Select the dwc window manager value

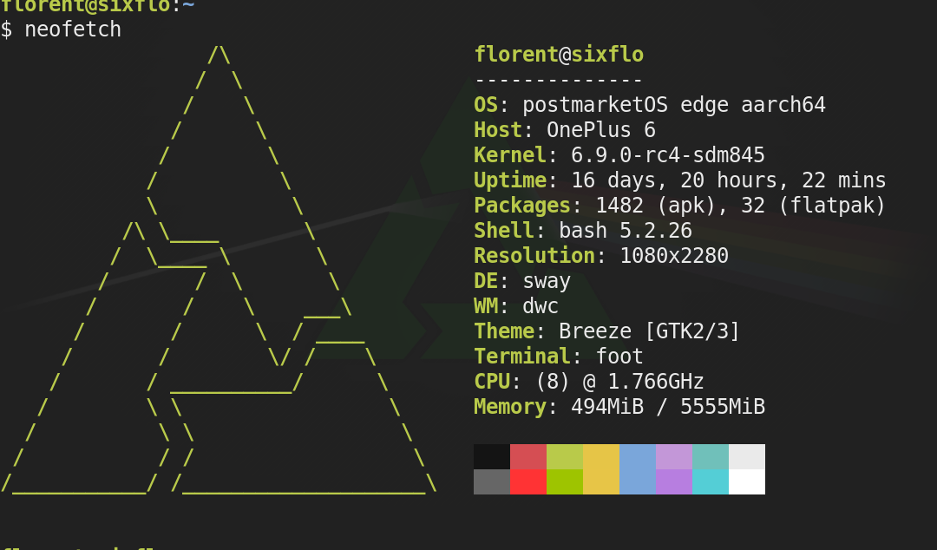(541, 305)
